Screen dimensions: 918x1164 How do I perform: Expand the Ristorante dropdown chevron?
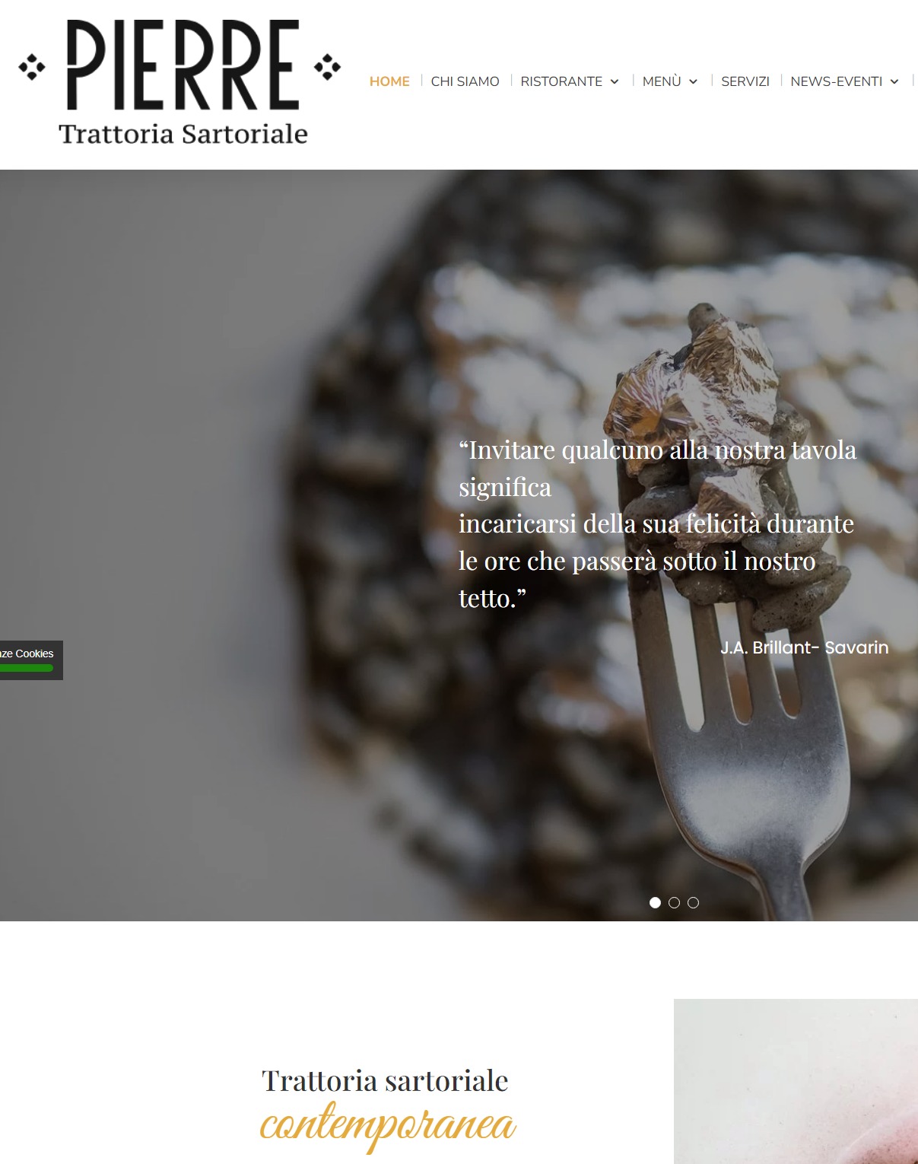(615, 82)
